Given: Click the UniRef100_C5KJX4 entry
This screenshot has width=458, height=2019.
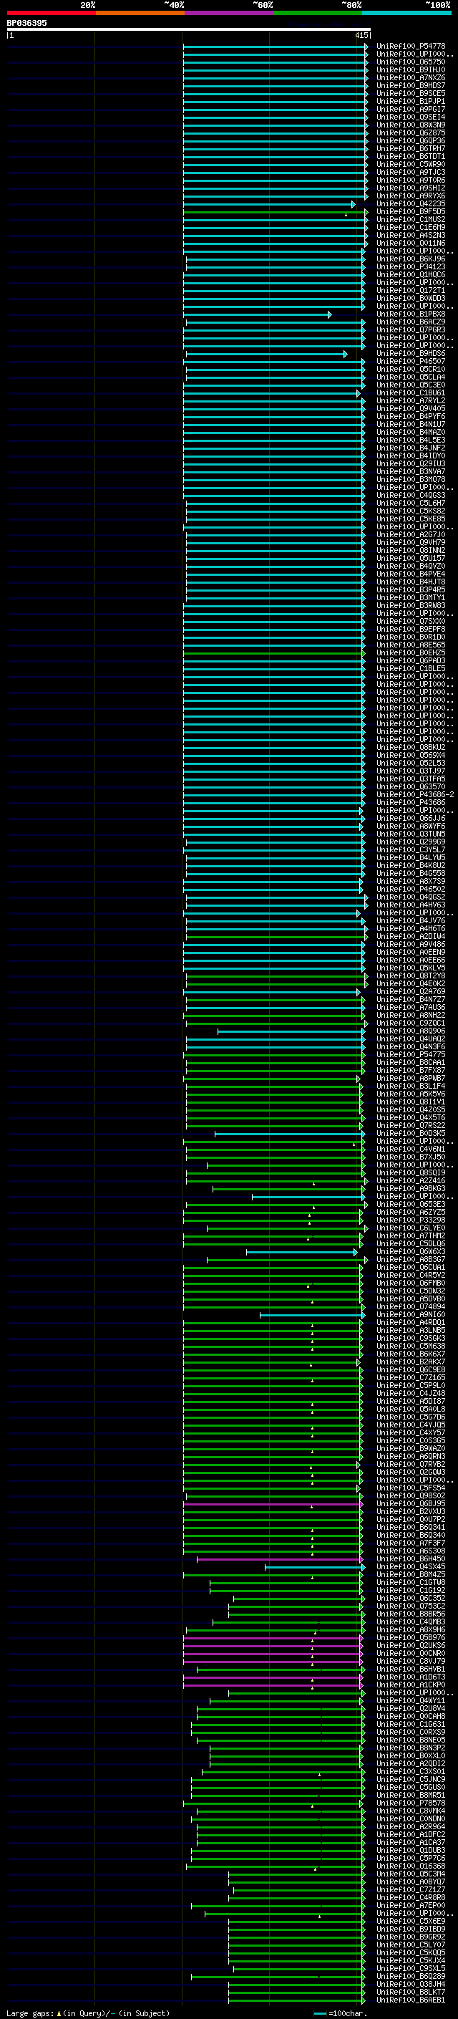Looking at the screenshot, I should [x=411, y=1961].
